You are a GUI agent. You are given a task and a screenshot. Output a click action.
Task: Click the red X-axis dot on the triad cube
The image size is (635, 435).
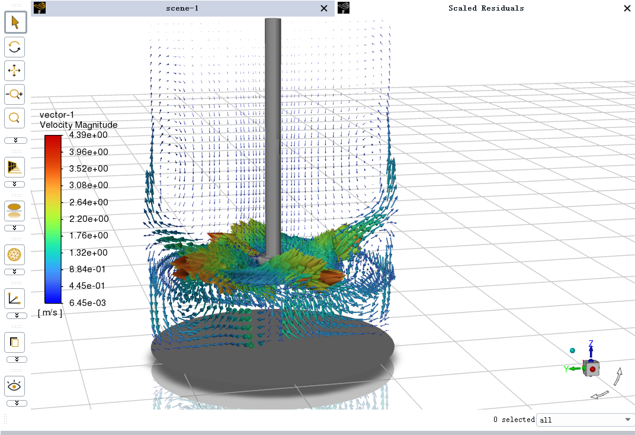(592, 369)
